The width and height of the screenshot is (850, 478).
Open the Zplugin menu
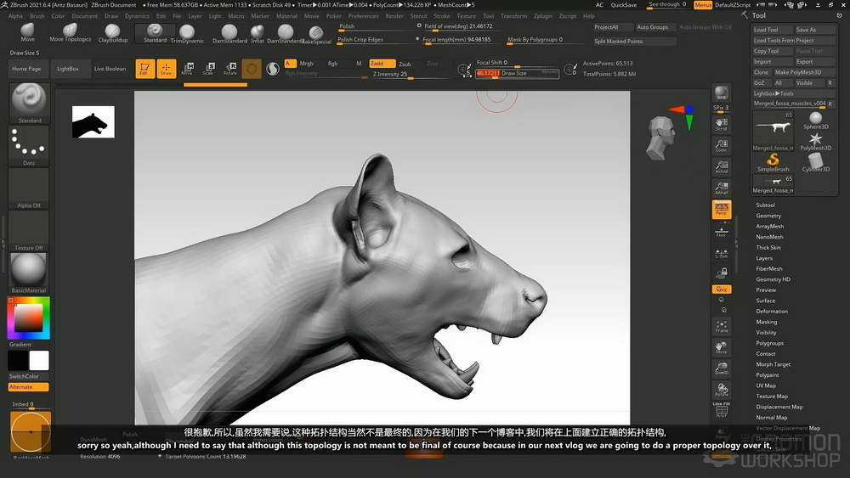(542, 15)
